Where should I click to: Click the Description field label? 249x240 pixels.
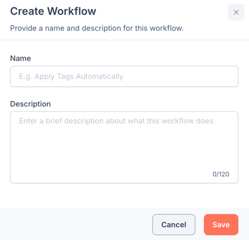click(x=30, y=104)
